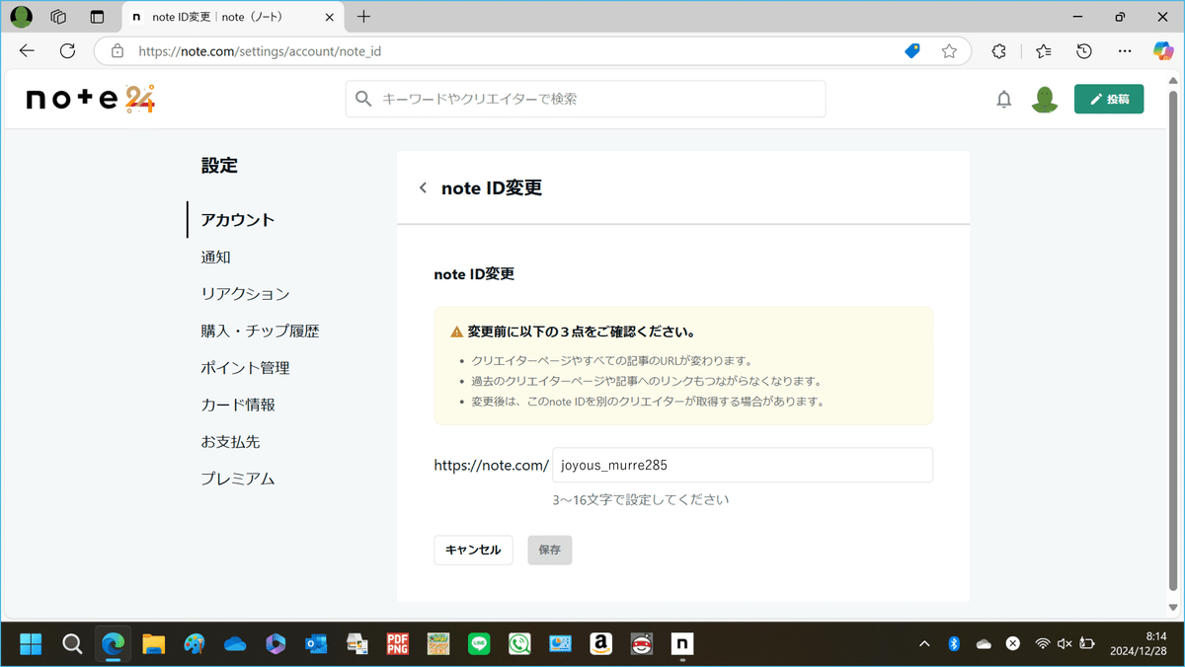1185x667 pixels.
Task: Click キャンセル to cancel the ID change
Action: click(473, 550)
